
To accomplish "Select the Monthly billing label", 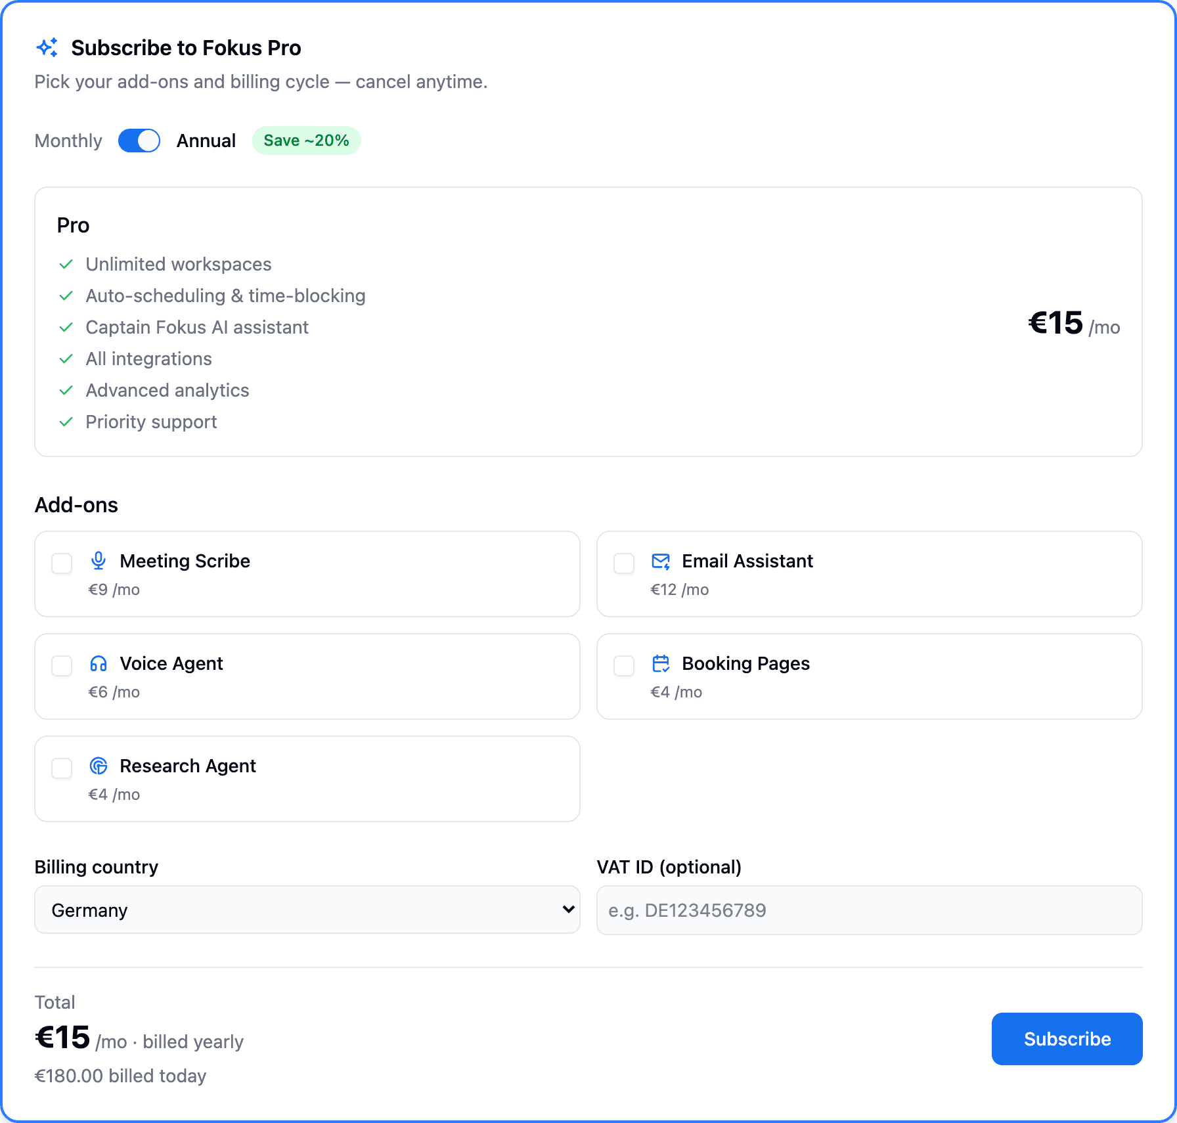I will pyautogui.click(x=68, y=141).
